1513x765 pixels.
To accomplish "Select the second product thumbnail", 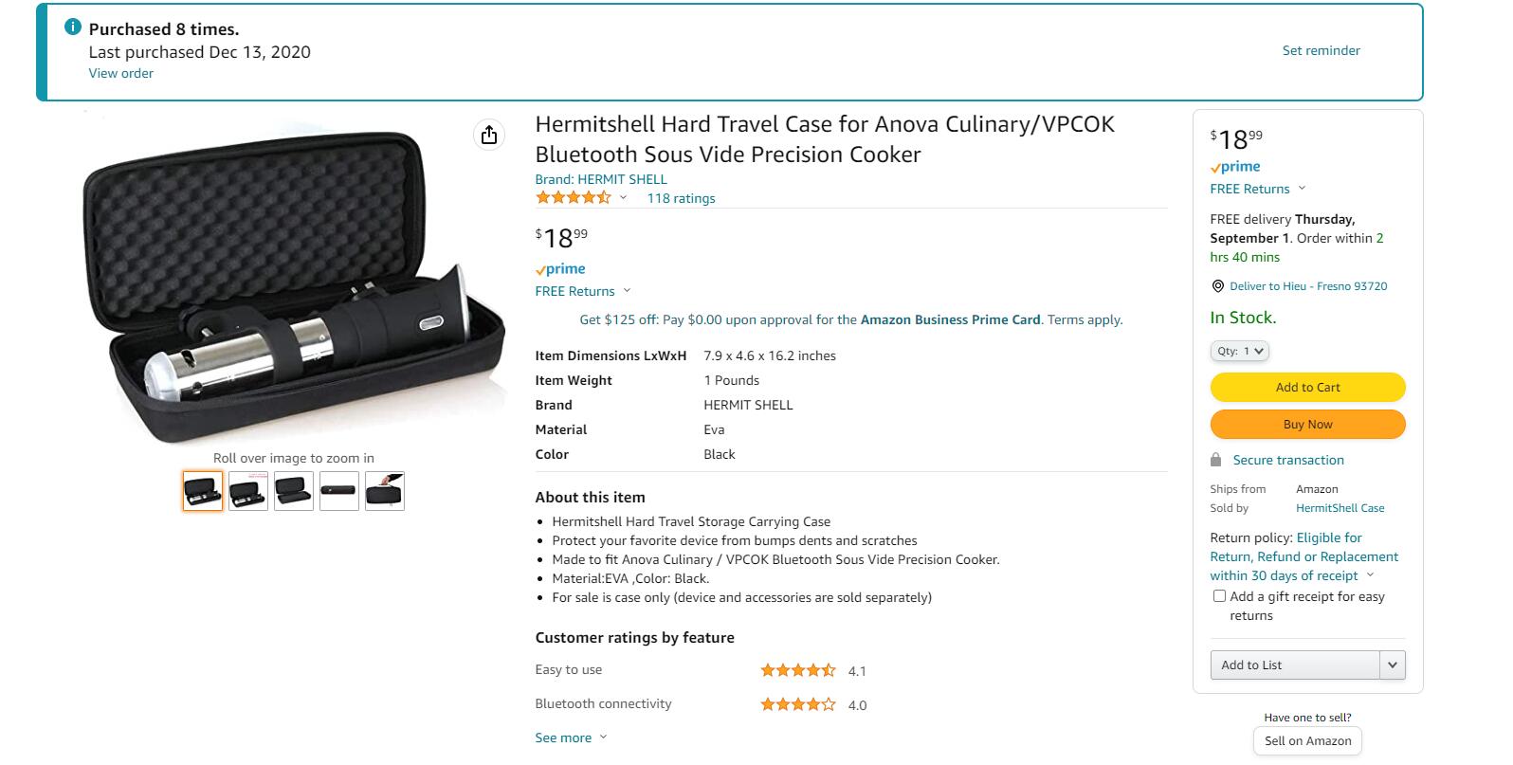I will pyautogui.click(x=248, y=491).
